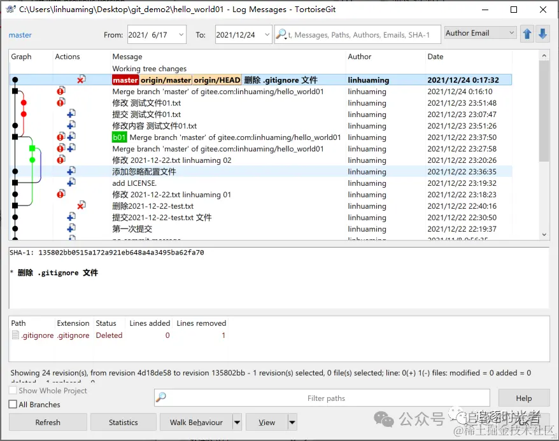The height and width of the screenshot is (441, 559).
Task: Click the master branch link
Action: (20, 35)
